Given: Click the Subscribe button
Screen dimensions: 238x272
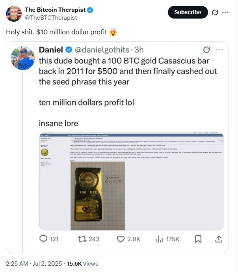Looking at the screenshot, I should coord(188,12).
